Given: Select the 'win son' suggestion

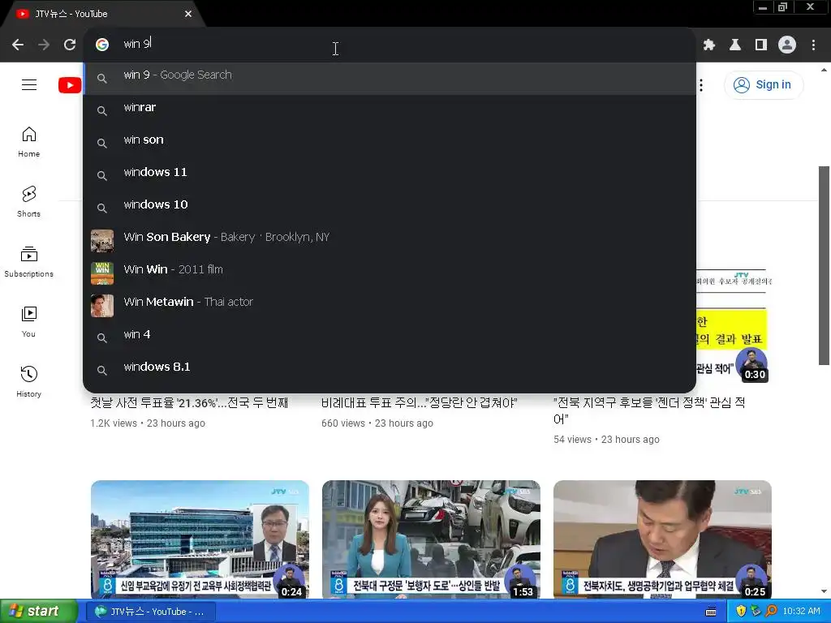Looking at the screenshot, I should click(390, 143).
